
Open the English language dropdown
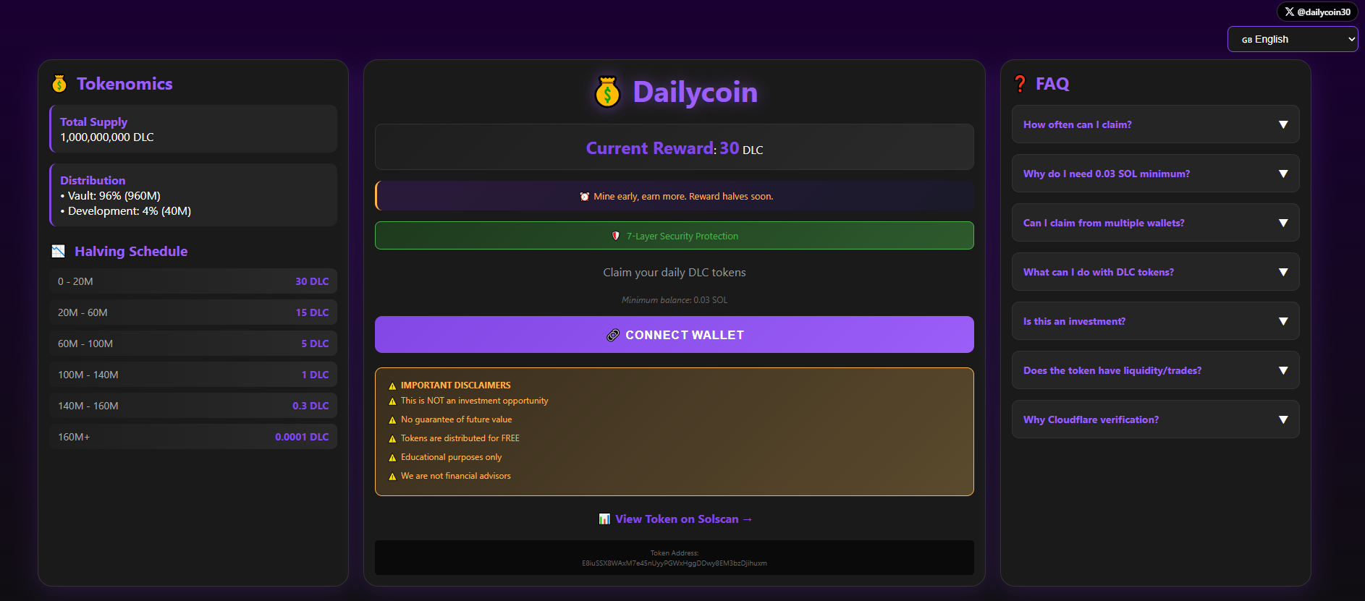(1293, 39)
